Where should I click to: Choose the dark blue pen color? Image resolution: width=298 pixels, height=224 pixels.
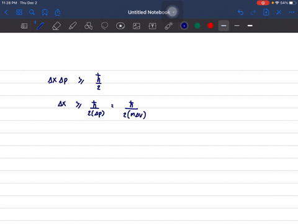(184, 26)
